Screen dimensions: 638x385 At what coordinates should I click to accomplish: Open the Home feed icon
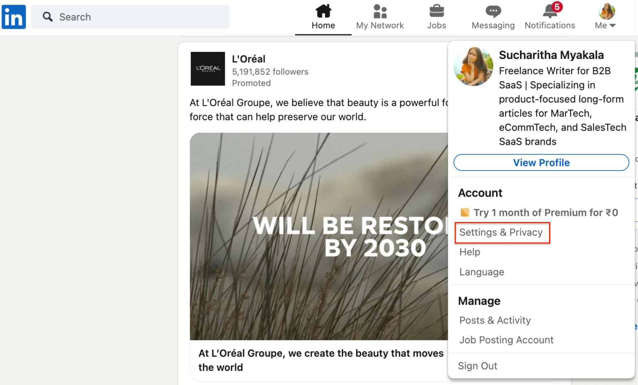click(323, 12)
